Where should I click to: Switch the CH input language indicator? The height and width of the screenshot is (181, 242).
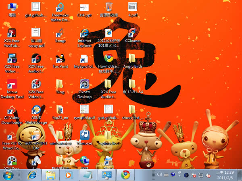click(x=159, y=174)
